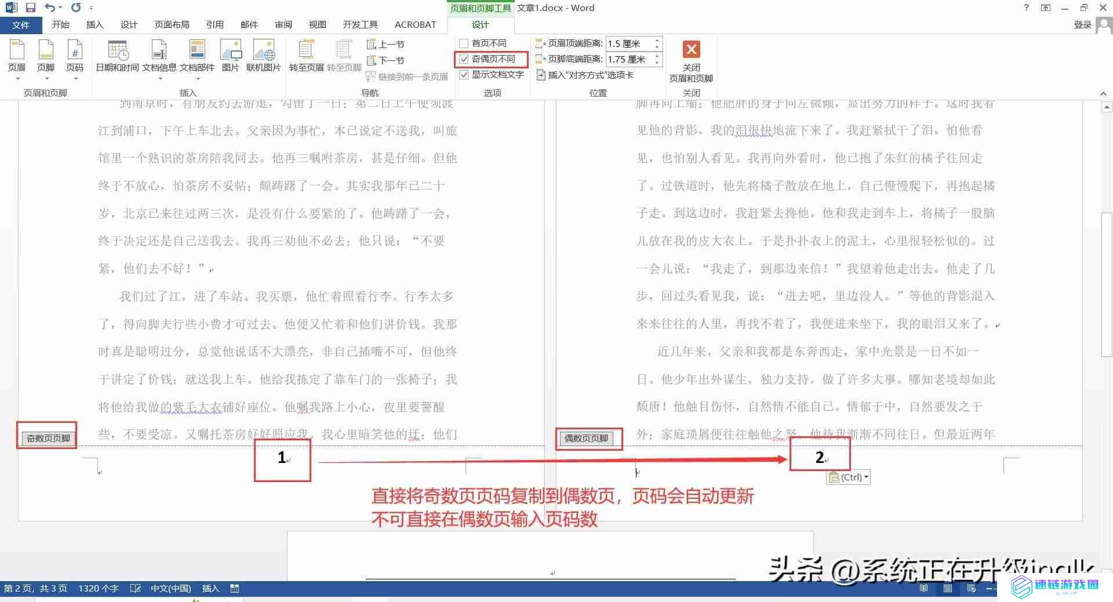Toggle 首页不同 checkbox
1113x602 pixels.
[464, 43]
